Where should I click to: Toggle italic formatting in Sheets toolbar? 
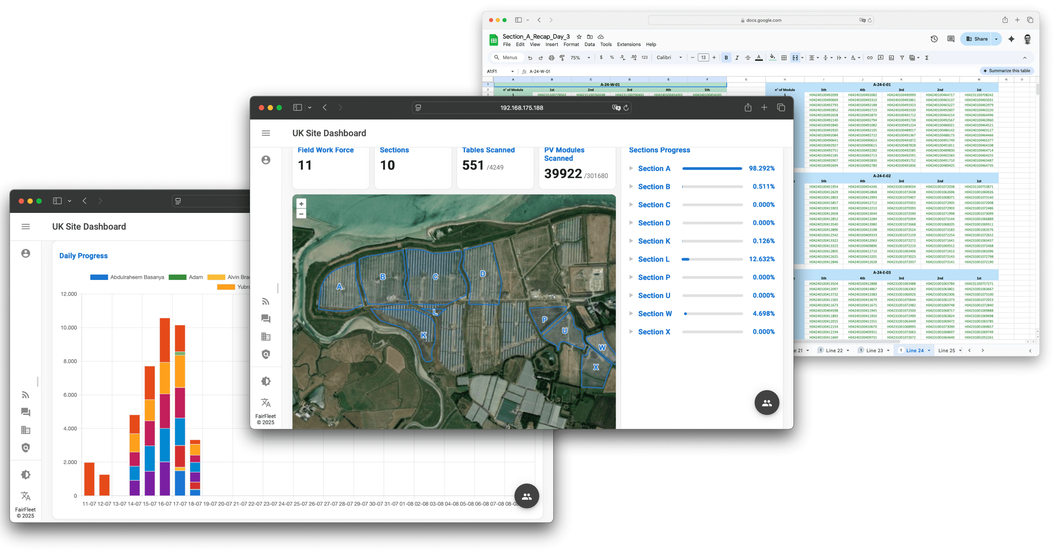[737, 58]
